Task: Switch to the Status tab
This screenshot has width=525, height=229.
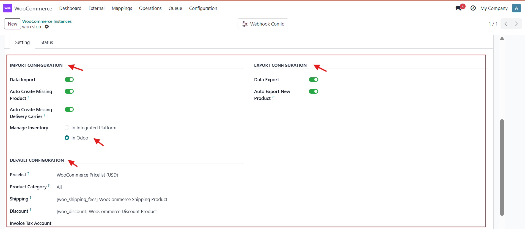Action: (x=47, y=42)
